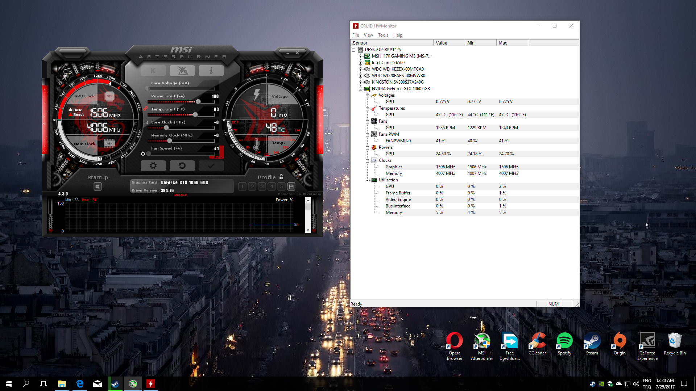Save profile with the floppy disk icon

(x=291, y=186)
